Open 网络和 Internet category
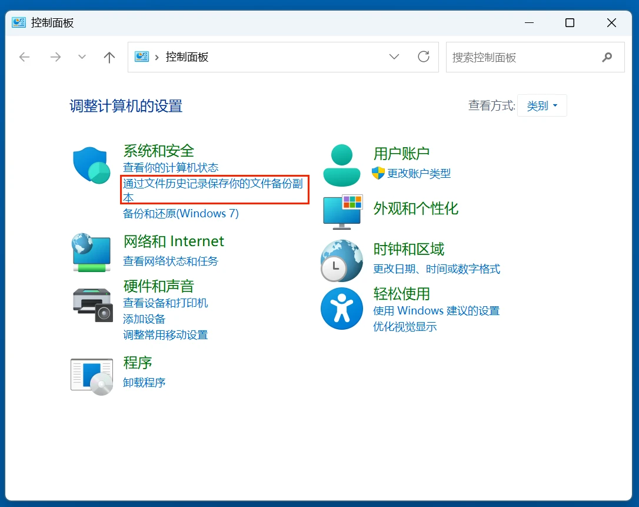Viewport: 639px width, 507px height. (x=174, y=241)
